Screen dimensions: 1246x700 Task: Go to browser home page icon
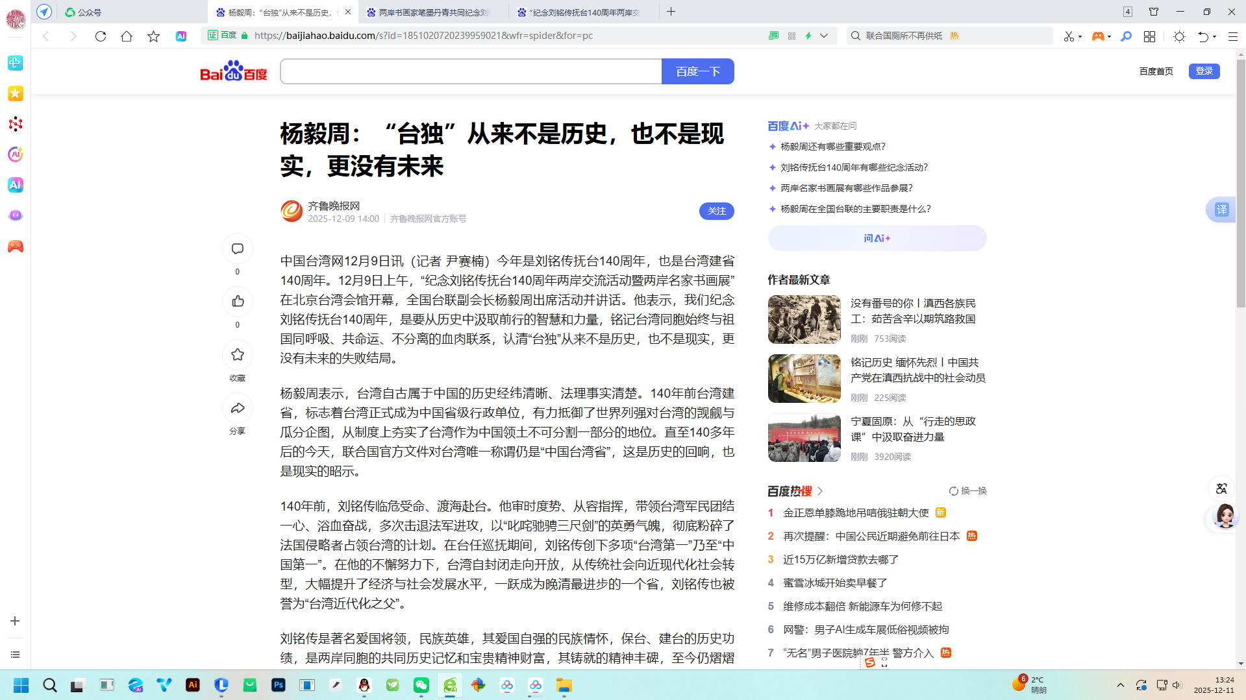pos(127,36)
